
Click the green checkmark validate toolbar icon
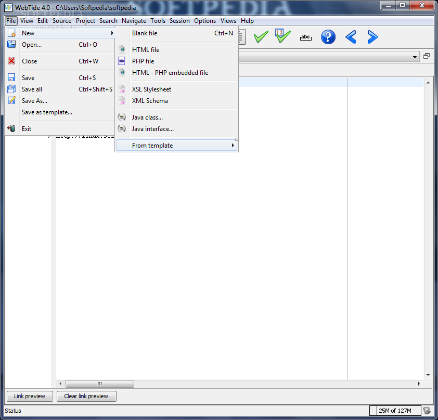[x=261, y=36]
